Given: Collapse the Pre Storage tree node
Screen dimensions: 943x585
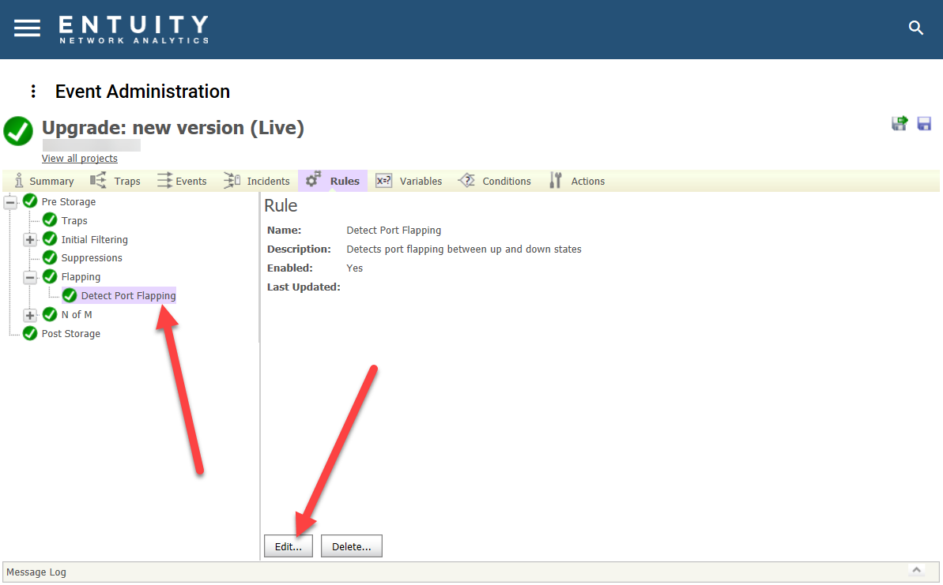Looking at the screenshot, I should [10, 202].
